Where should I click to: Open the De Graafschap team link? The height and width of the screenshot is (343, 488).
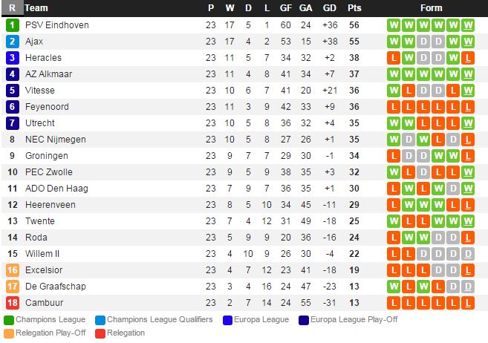53,287
